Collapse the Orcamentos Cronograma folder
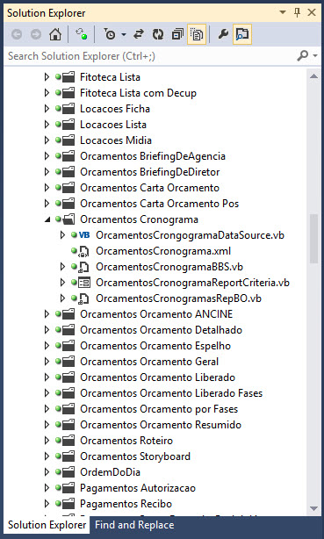This screenshot has height=539, width=324. 47,219
